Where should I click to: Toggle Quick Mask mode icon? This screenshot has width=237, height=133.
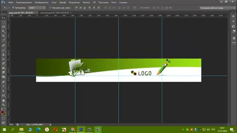(3, 118)
